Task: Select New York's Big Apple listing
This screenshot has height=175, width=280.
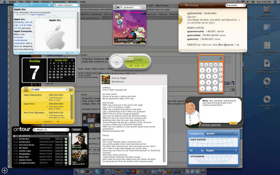Action: pos(47,115)
